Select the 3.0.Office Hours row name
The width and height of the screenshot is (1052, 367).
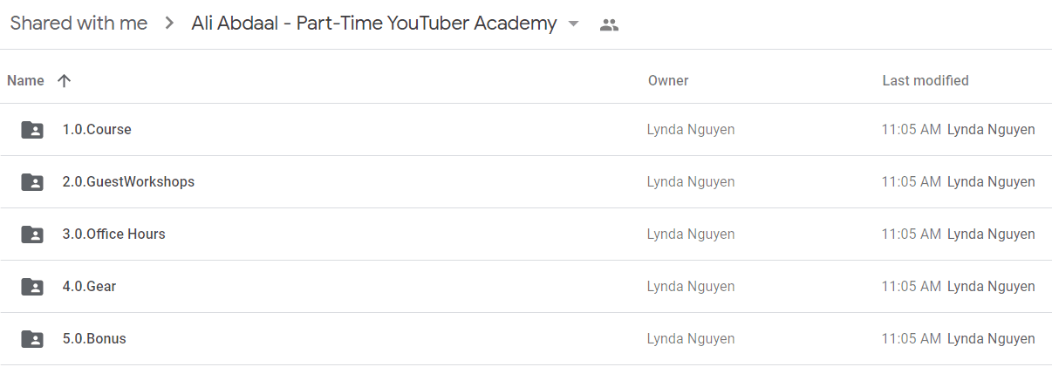(x=113, y=234)
